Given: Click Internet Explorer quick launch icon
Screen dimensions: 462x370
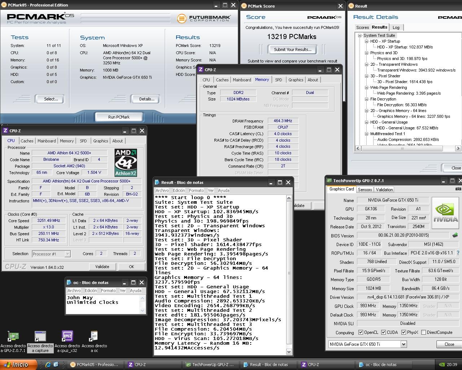Looking at the screenshot, I should (x=48, y=365).
